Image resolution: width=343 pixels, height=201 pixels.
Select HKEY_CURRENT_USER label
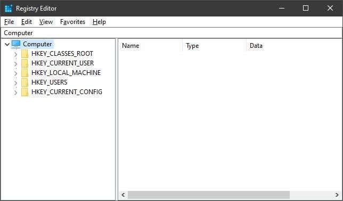[x=62, y=63]
